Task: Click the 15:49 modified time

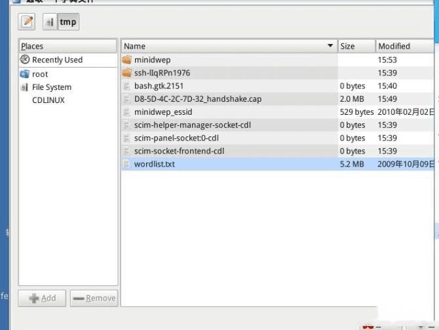Action: point(387,99)
